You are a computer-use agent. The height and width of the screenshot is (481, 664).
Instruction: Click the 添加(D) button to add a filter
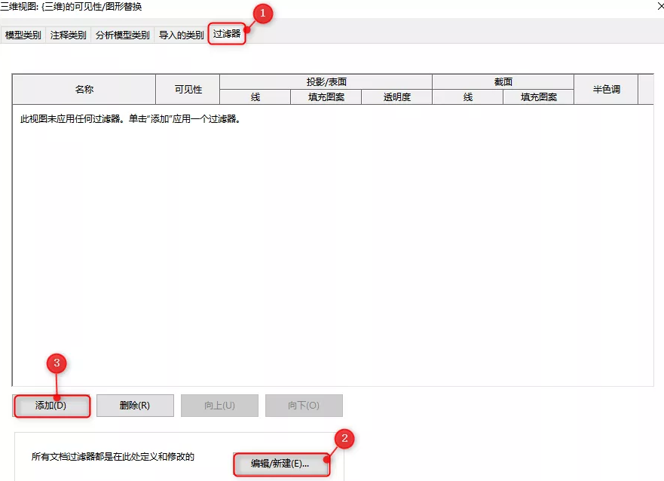click(51, 406)
